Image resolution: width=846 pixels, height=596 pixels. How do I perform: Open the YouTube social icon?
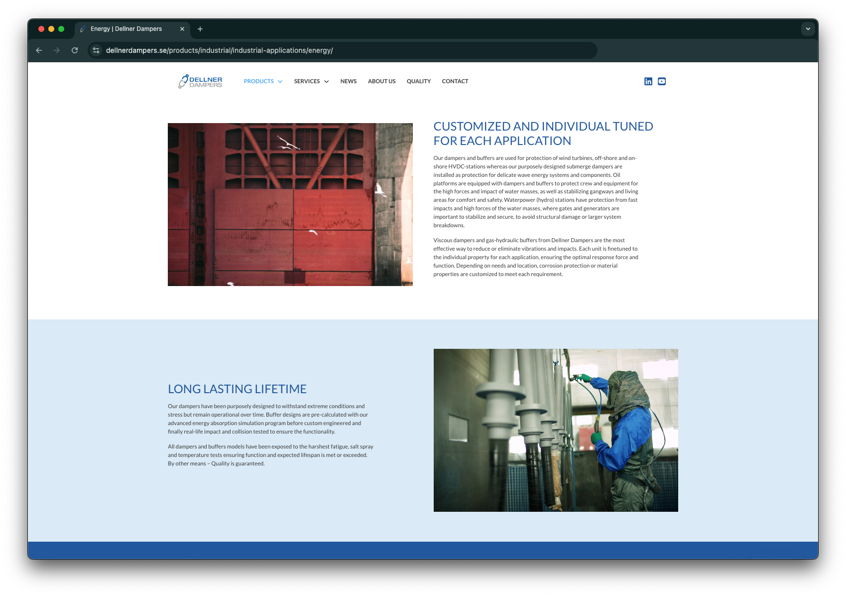pyautogui.click(x=661, y=81)
